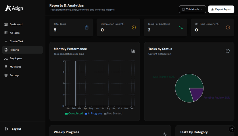Toggle the Completed legend series

click(x=74, y=114)
